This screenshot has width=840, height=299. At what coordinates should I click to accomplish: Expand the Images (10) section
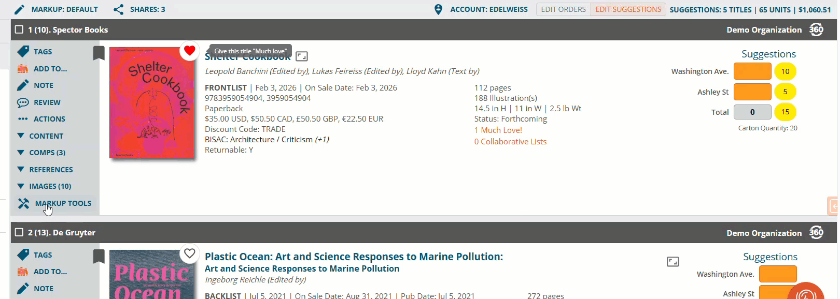coord(44,186)
